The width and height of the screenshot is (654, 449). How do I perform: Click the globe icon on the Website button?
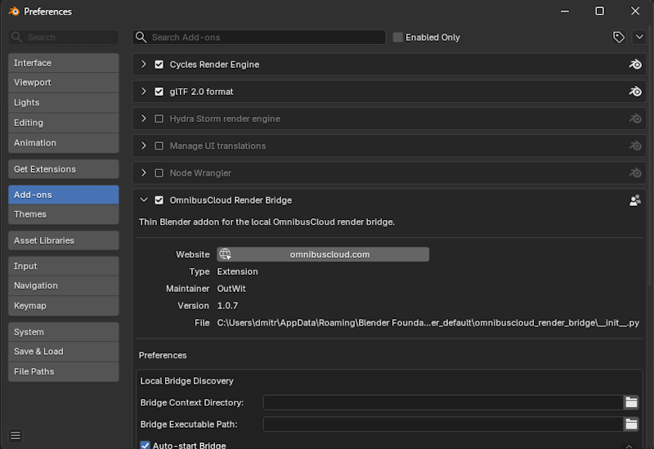pyautogui.click(x=226, y=254)
